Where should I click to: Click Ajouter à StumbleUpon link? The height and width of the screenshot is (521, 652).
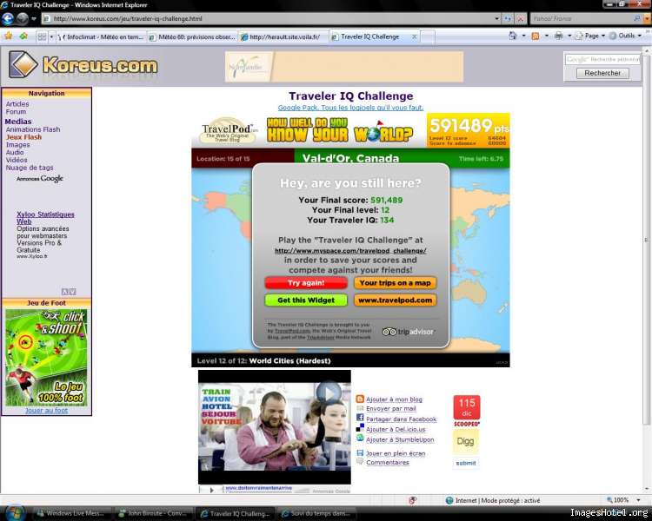point(400,440)
